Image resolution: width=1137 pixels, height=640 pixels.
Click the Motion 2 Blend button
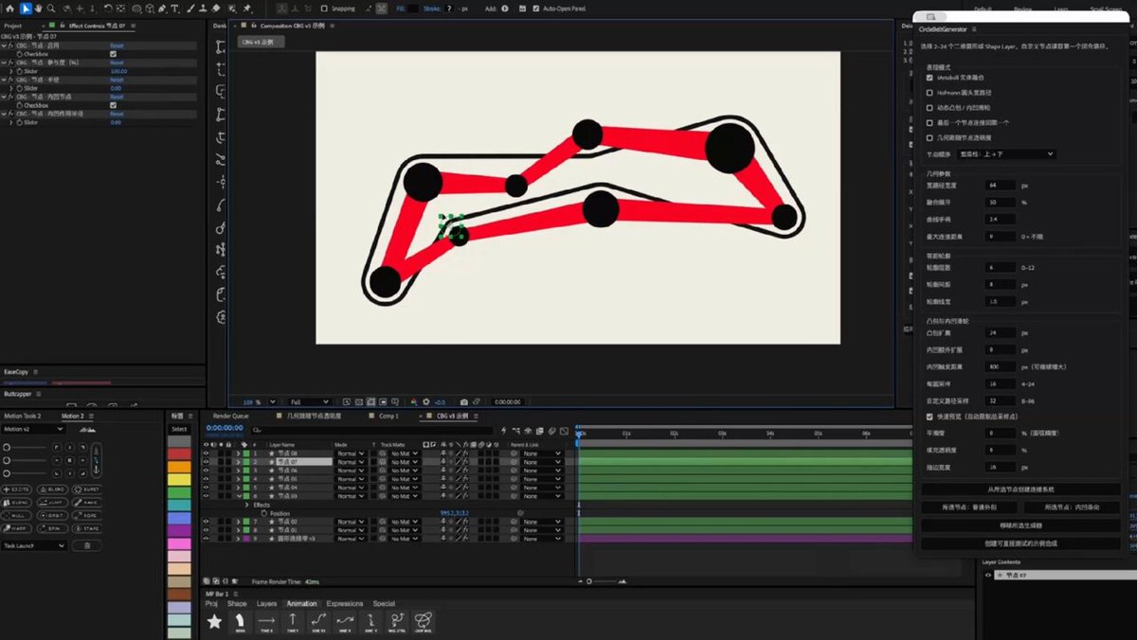(53, 489)
